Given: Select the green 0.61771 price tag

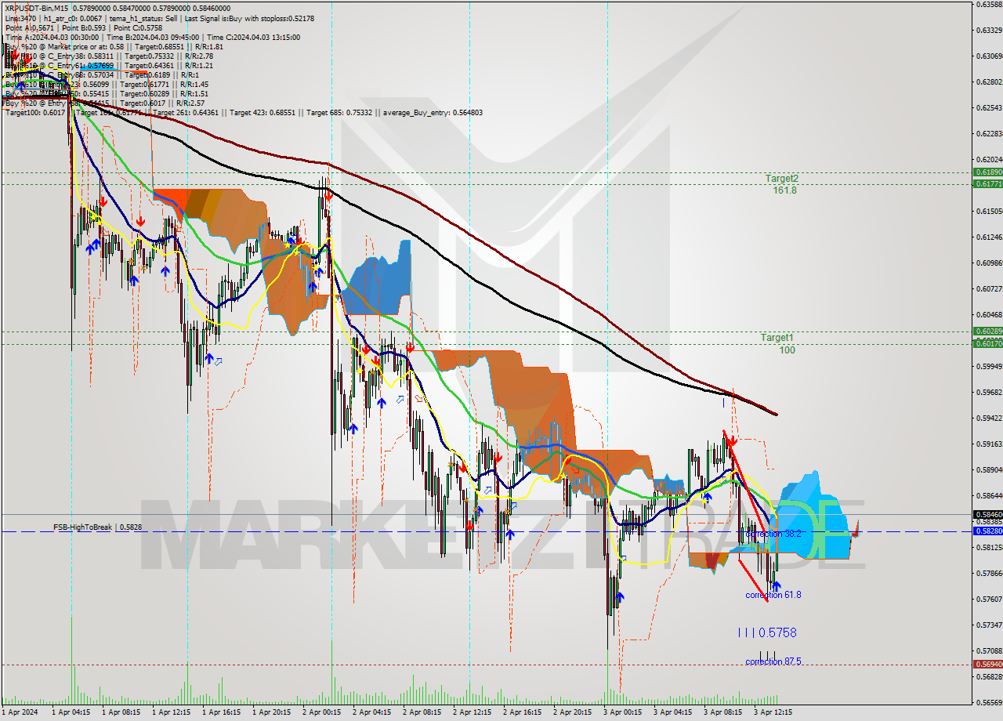Looking at the screenshot, I should click(987, 183).
